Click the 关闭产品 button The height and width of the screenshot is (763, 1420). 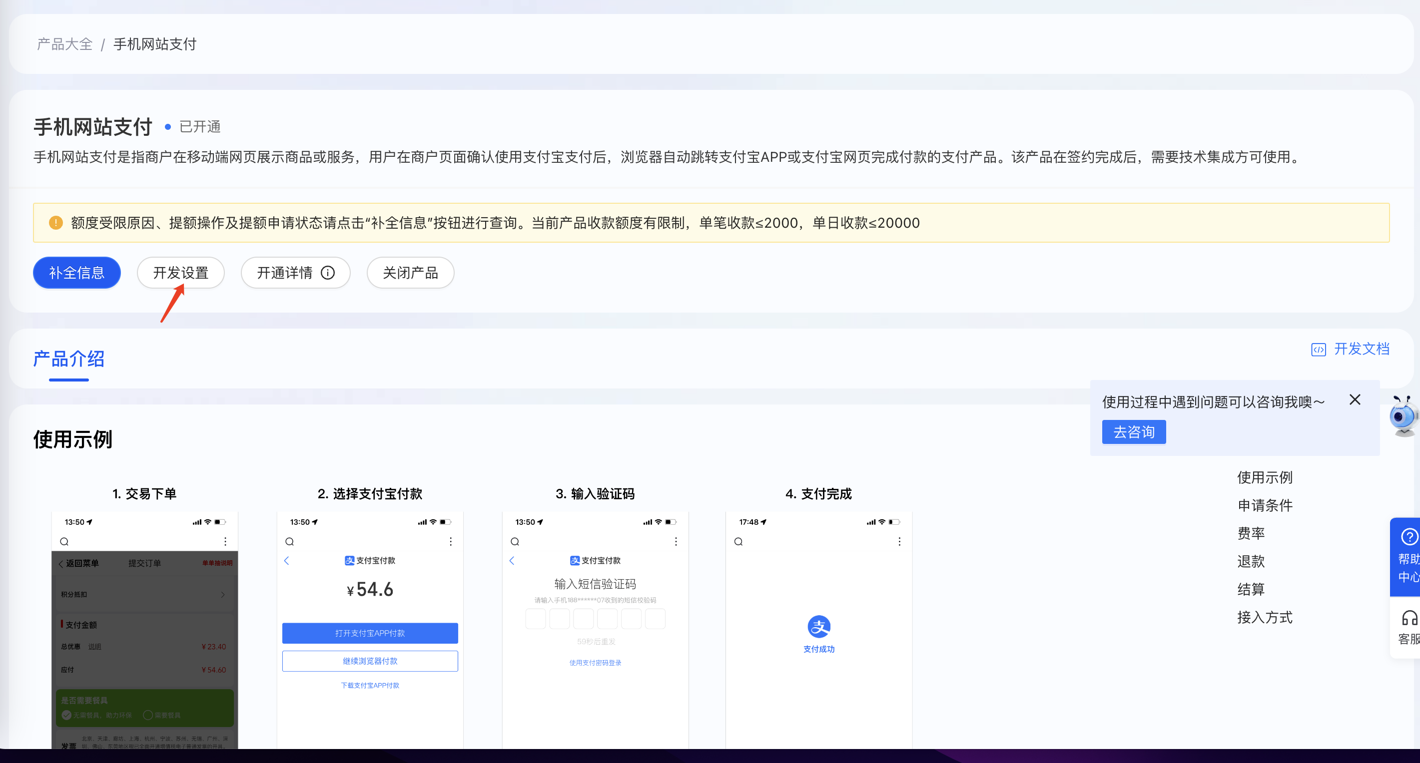[410, 273]
